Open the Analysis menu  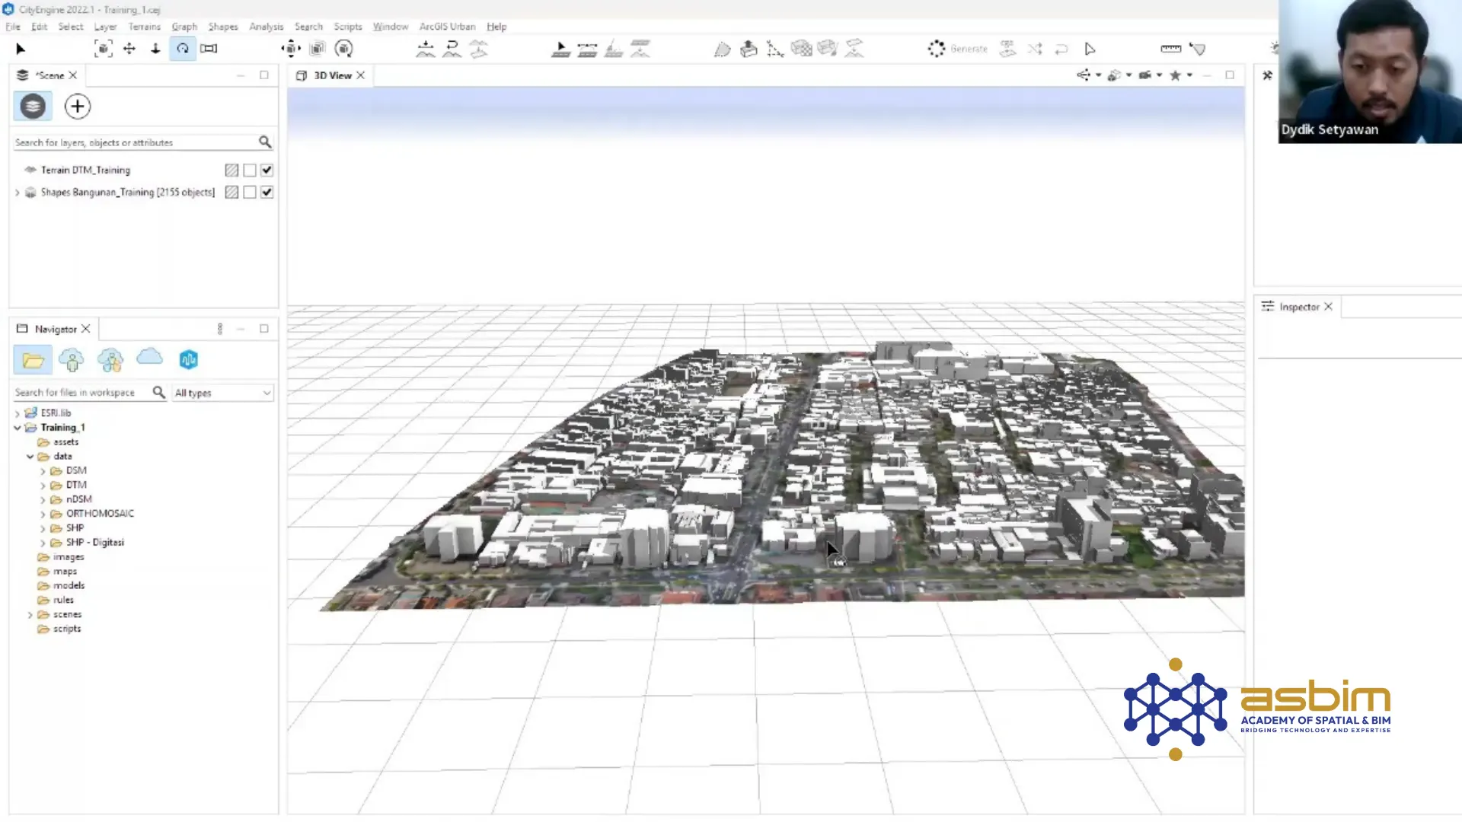pyautogui.click(x=266, y=27)
